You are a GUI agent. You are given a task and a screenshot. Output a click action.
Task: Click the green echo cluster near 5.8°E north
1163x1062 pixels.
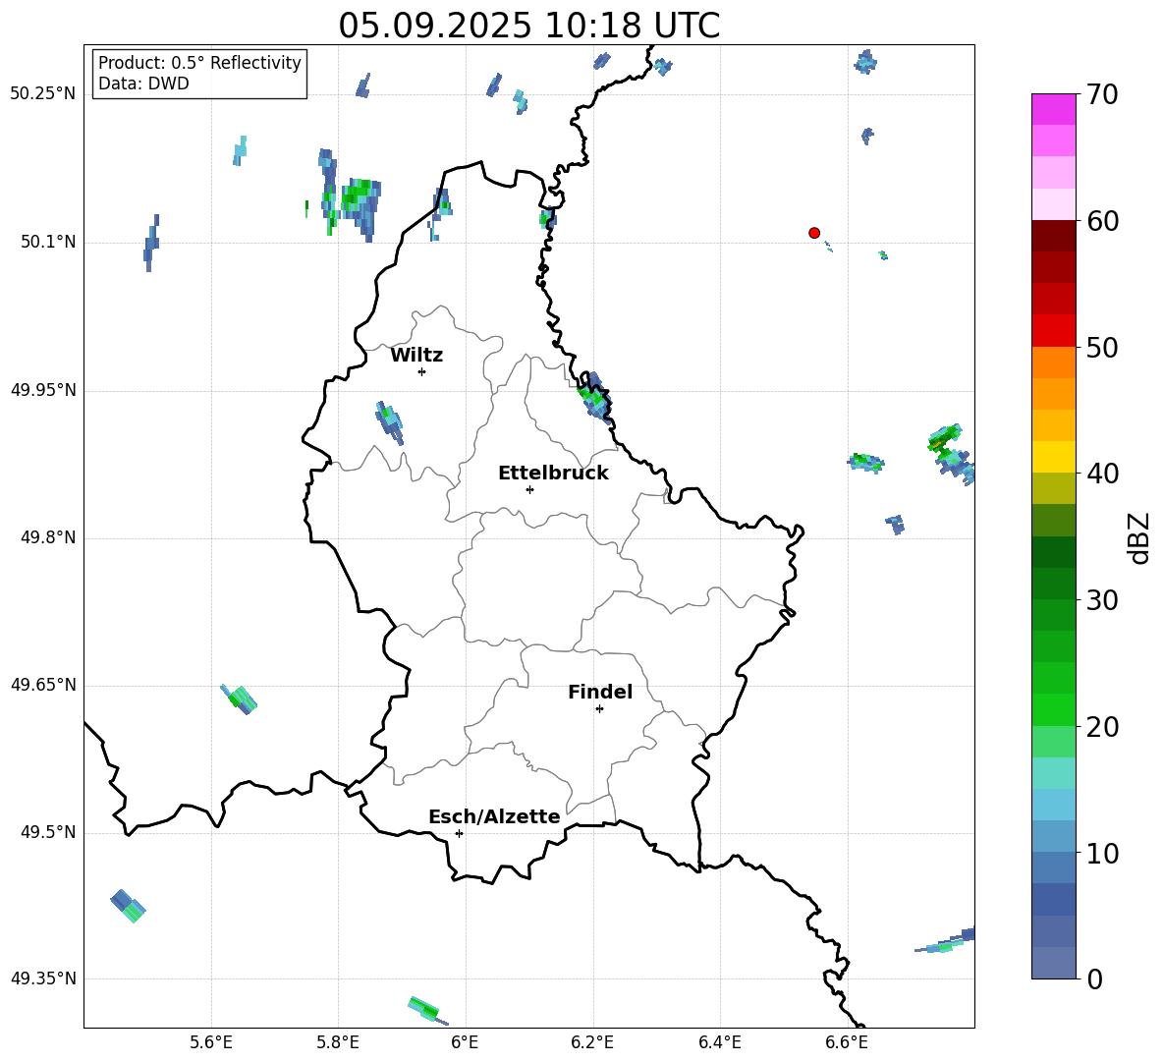click(x=352, y=200)
